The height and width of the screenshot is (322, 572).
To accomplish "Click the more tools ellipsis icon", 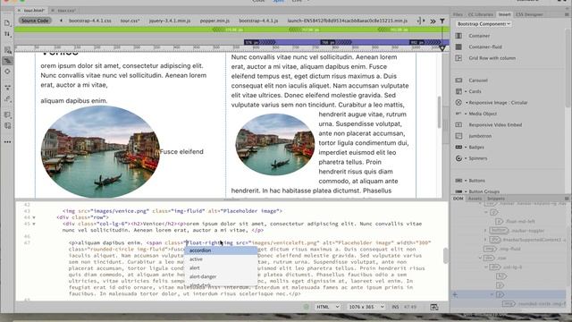I will [7, 142].
